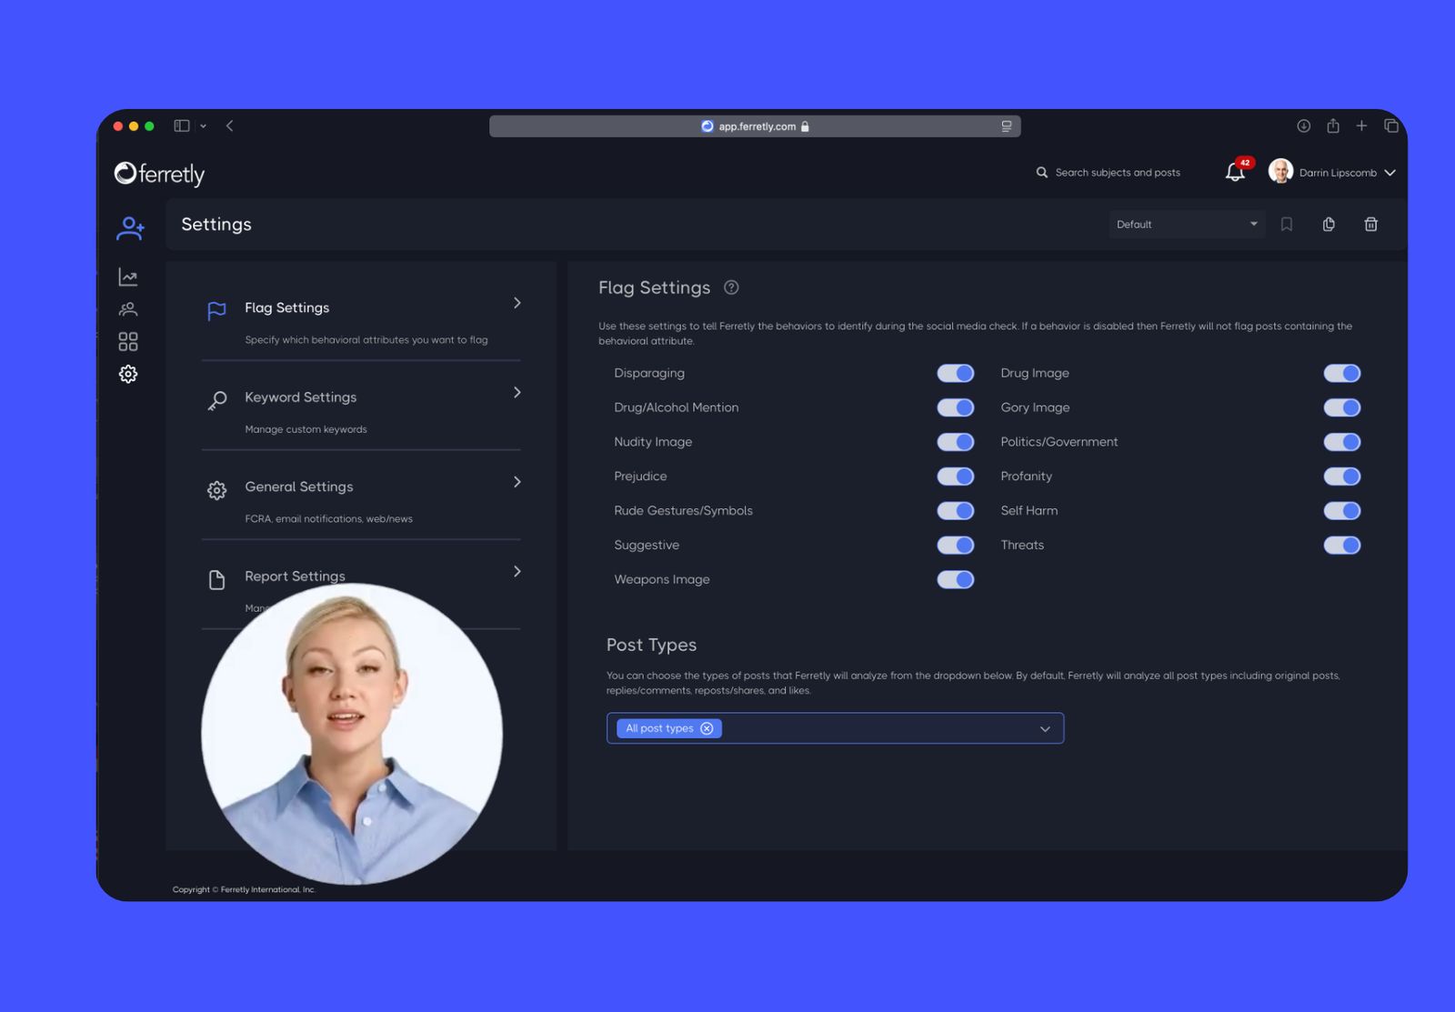This screenshot has width=1455, height=1012.
Task: Duplicate settings using the copy icon
Action: click(x=1329, y=224)
